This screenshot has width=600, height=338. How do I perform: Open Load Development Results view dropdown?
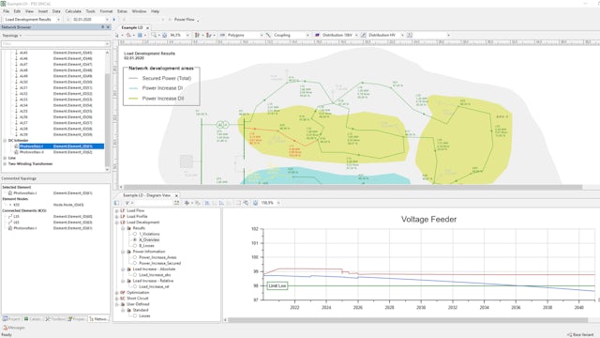point(58,20)
